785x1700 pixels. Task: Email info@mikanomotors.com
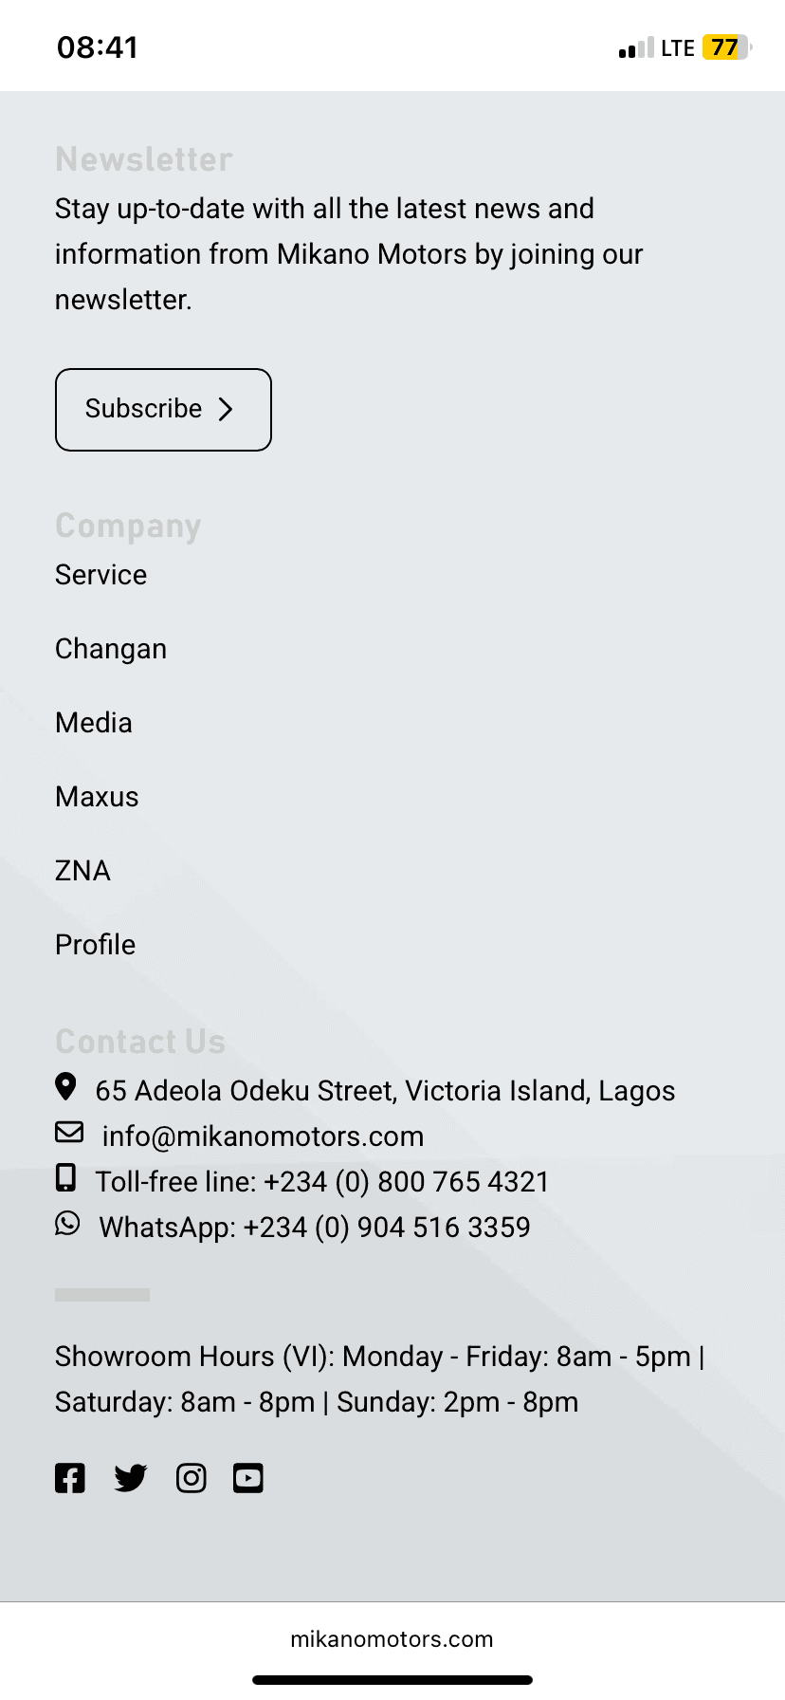click(x=263, y=1136)
